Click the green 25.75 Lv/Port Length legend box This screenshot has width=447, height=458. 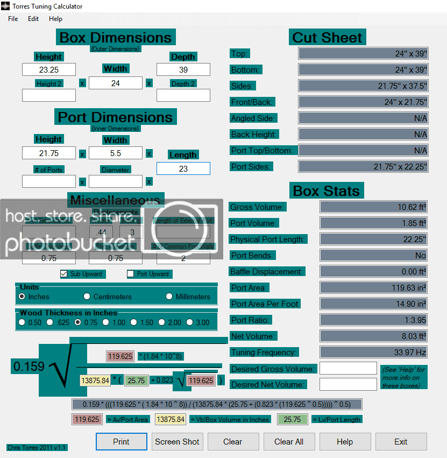pos(292,419)
